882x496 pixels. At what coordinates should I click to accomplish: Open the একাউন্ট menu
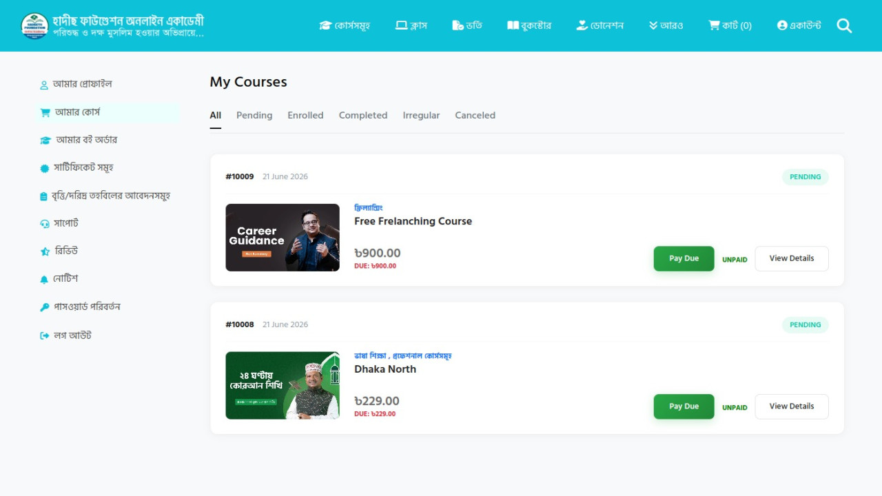(799, 25)
